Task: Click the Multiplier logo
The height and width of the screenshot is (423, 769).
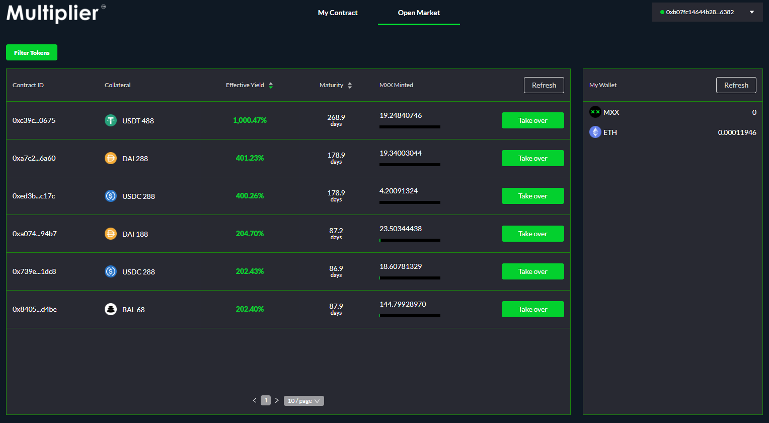Action: click(x=56, y=13)
